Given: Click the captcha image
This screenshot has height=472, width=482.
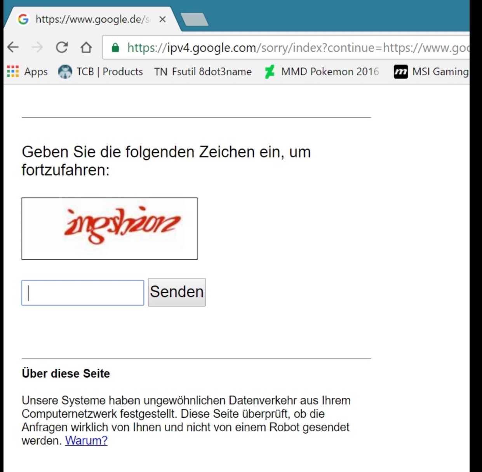Looking at the screenshot, I should [x=110, y=228].
